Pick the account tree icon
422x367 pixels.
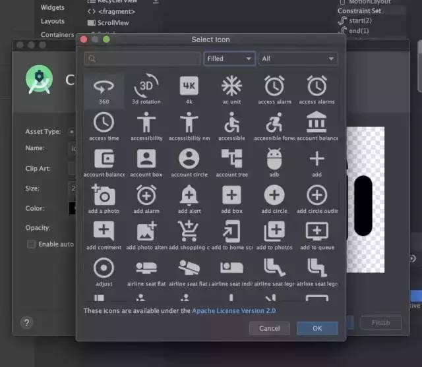231,163
